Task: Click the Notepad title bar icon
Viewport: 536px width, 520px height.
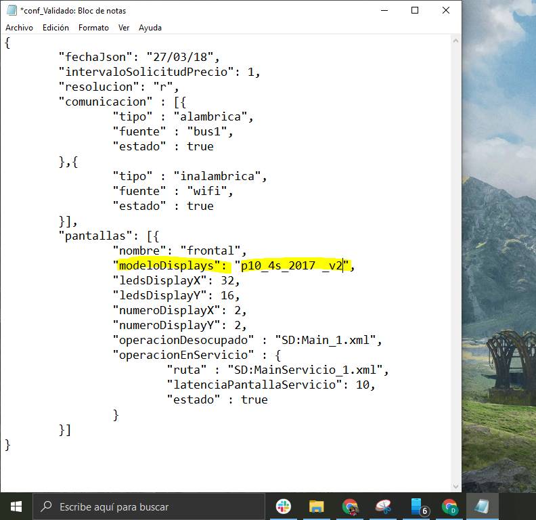Action: pos(12,11)
